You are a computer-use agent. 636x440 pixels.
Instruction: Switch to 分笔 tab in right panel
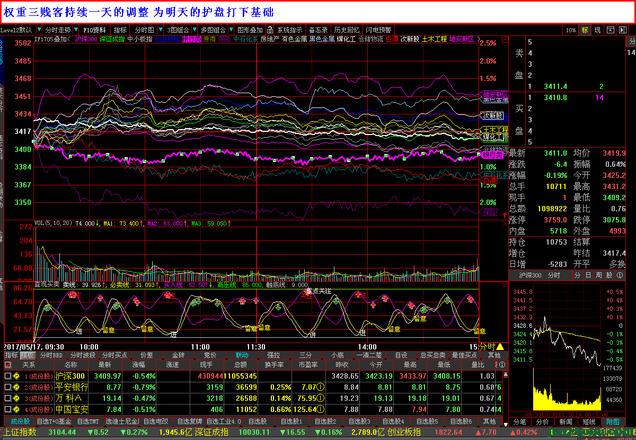pos(519,421)
